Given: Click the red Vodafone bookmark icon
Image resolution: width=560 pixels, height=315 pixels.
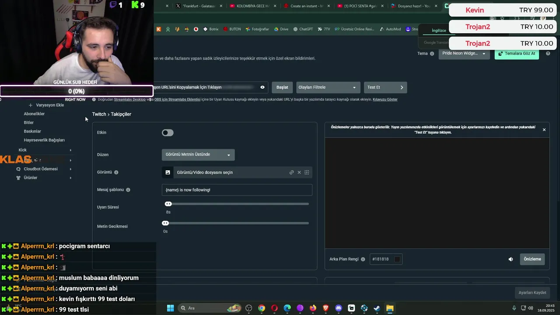Looking at the screenshot, I should [x=196, y=29].
